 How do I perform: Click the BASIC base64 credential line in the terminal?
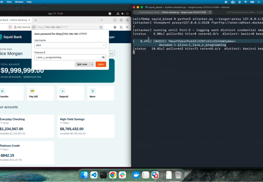pyautogui.click(x=185, y=41)
